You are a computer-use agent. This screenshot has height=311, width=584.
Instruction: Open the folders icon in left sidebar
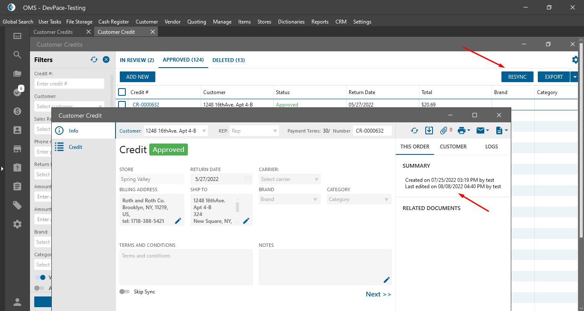click(17, 74)
